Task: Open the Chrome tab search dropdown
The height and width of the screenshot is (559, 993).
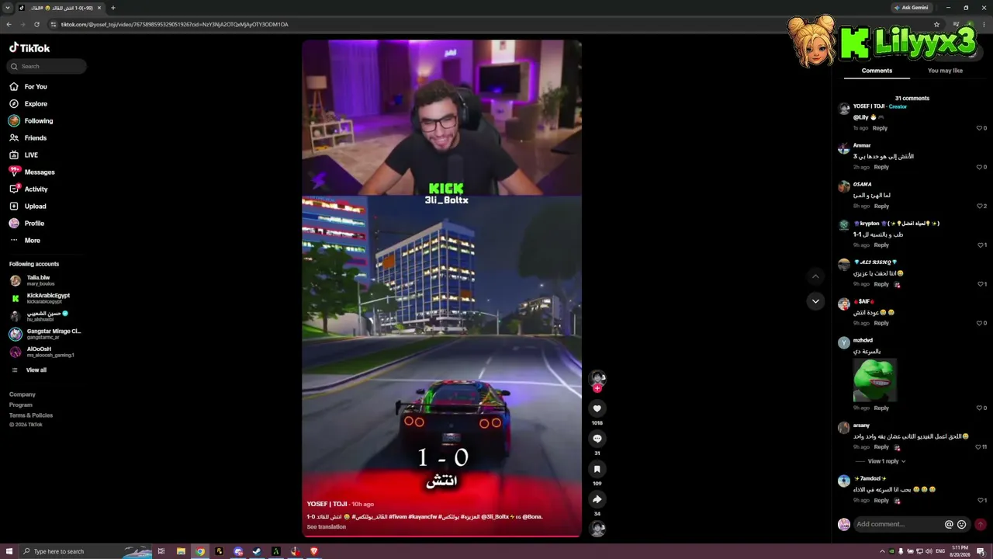Action: click(8, 8)
